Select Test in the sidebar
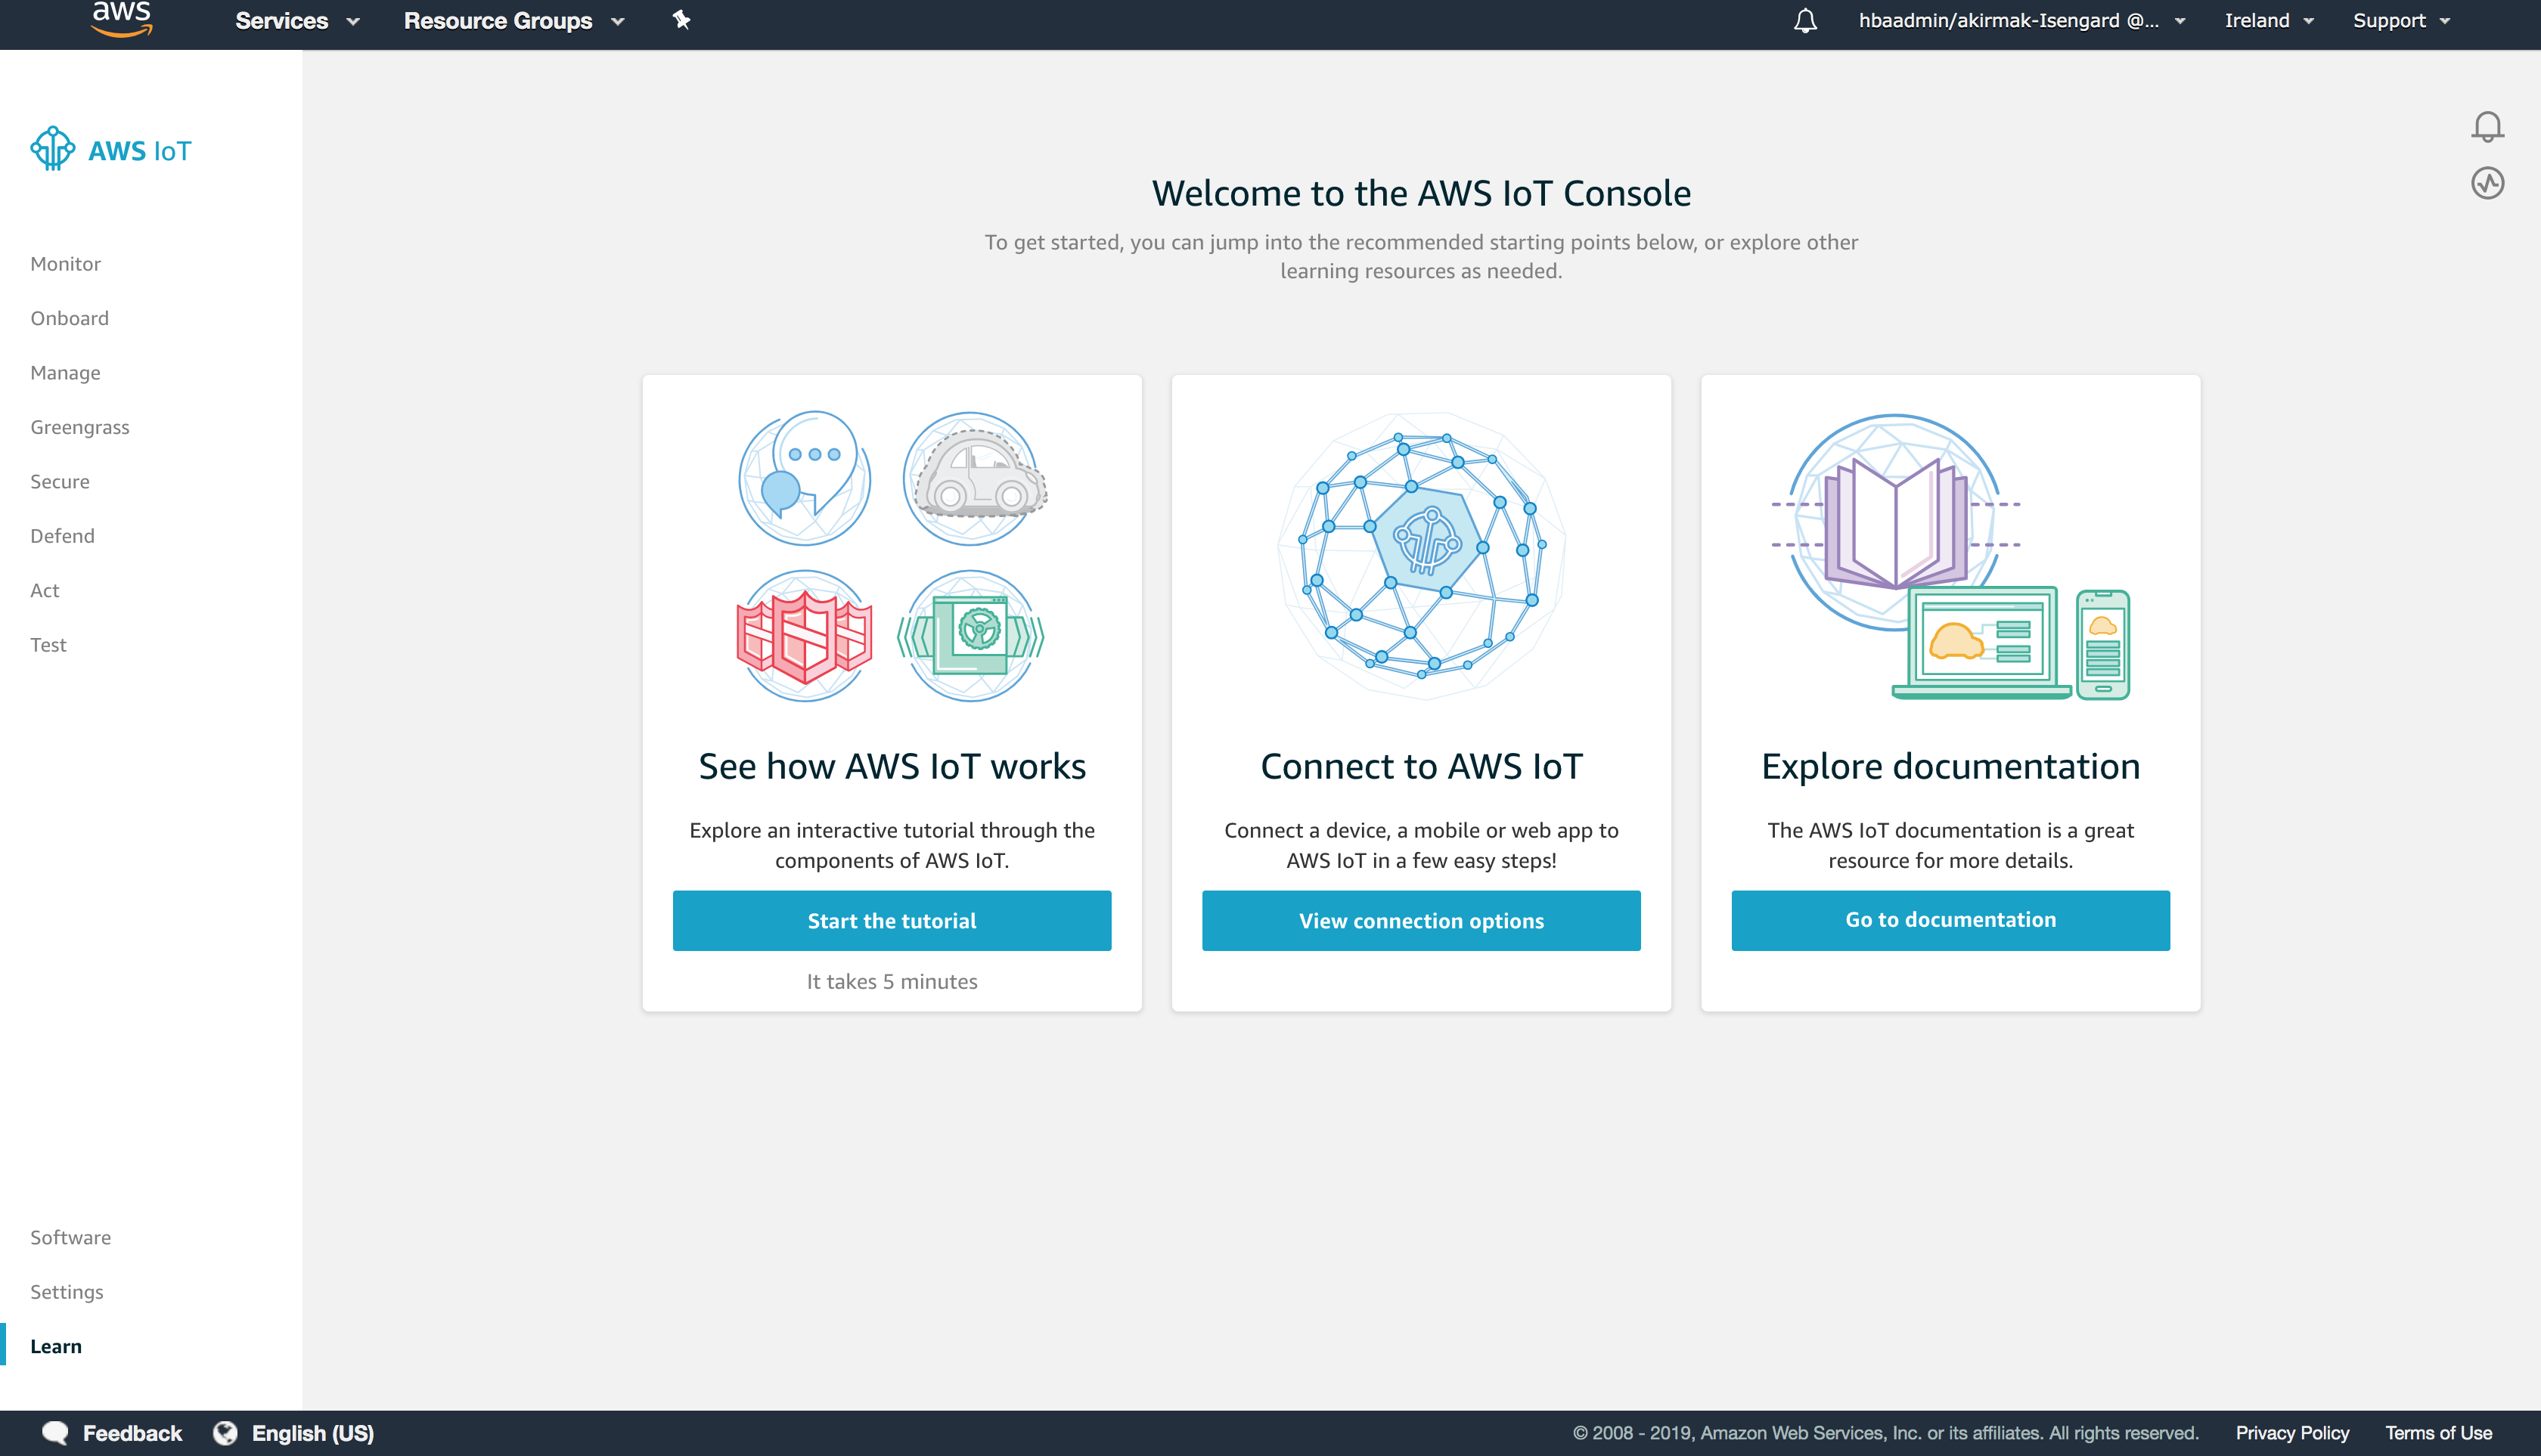The height and width of the screenshot is (1456, 2541). coord(48,644)
